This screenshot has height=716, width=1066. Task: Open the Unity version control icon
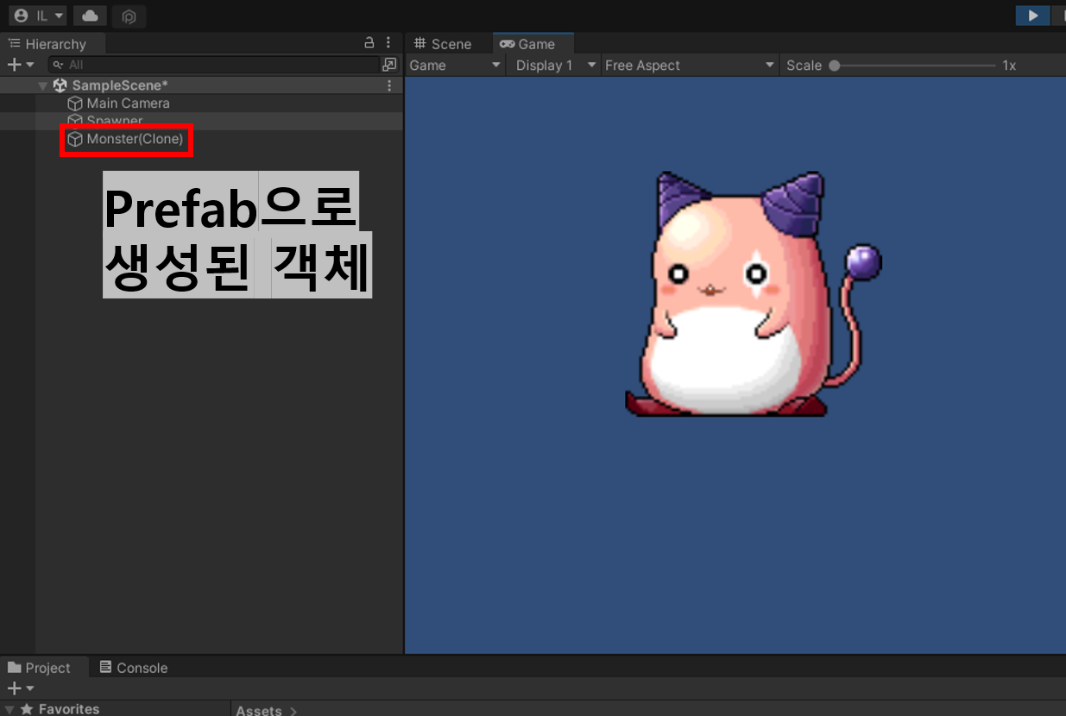point(129,16)
